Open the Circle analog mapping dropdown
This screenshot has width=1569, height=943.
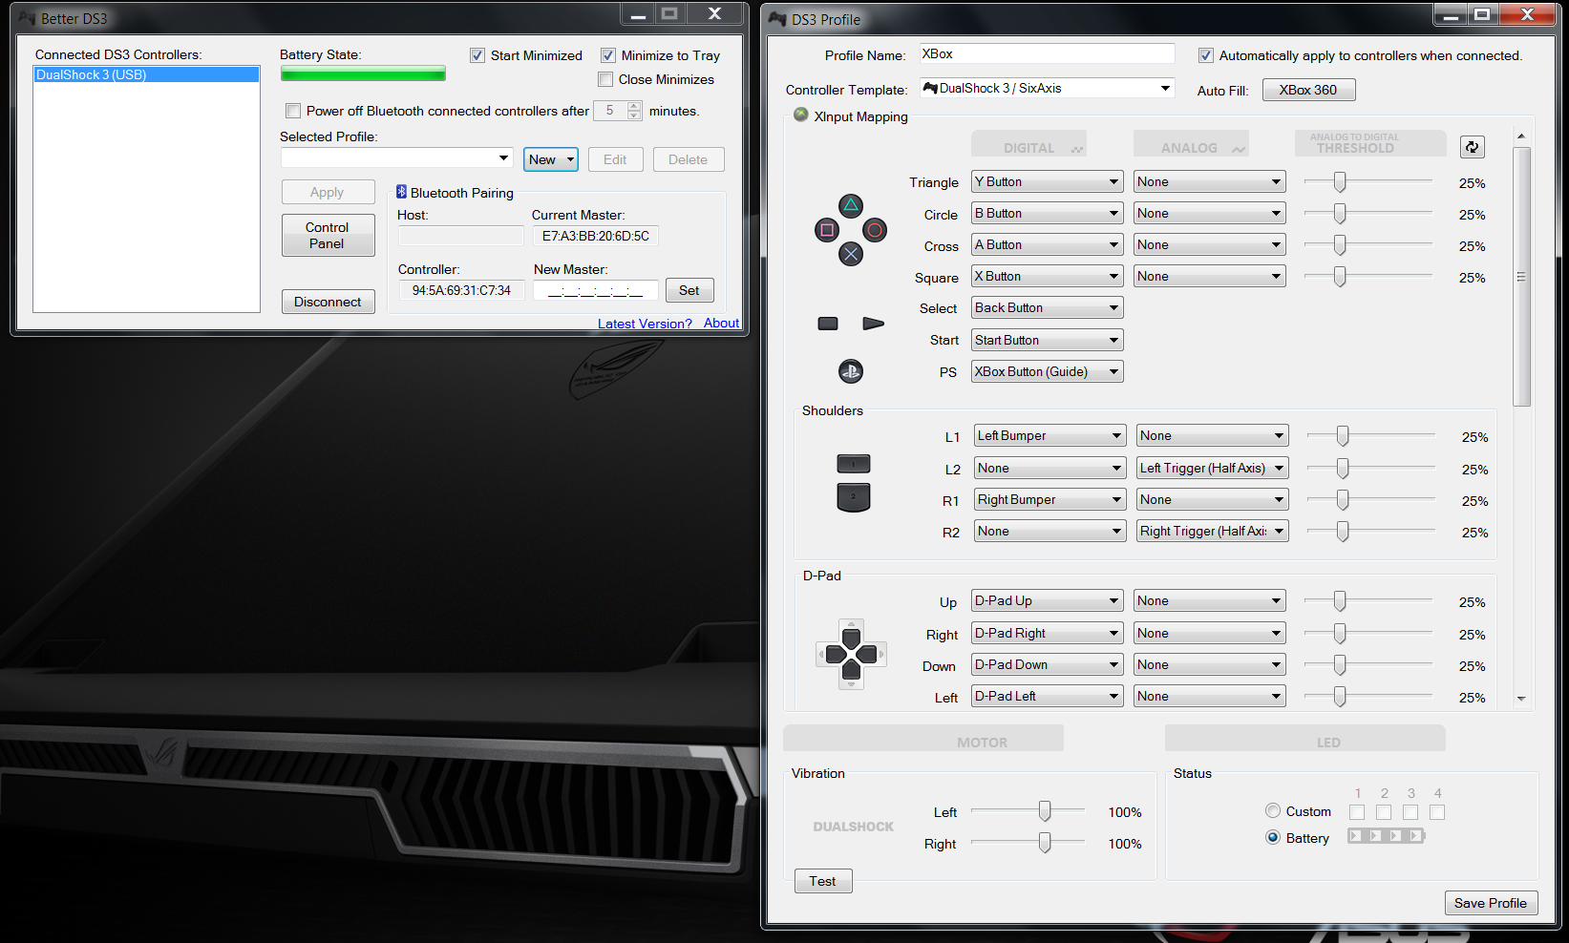pyautogui.click(x=1209, y=213)
